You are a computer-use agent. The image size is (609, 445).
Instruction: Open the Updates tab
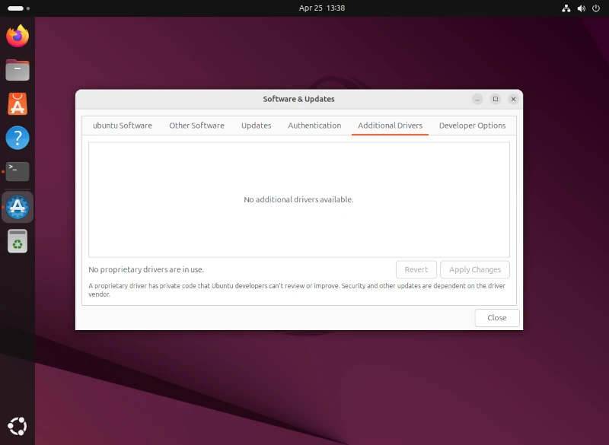(x=256, y=126)
